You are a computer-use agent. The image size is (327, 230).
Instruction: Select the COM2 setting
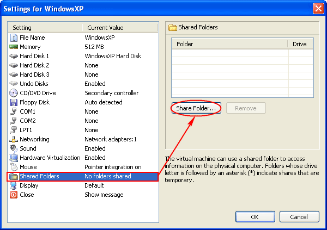point(83,121)
